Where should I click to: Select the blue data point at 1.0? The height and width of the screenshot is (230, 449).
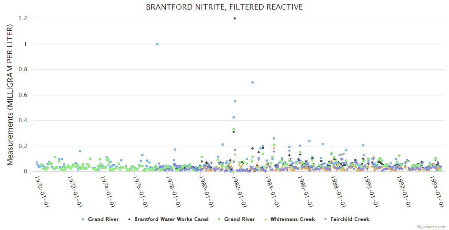157,44
